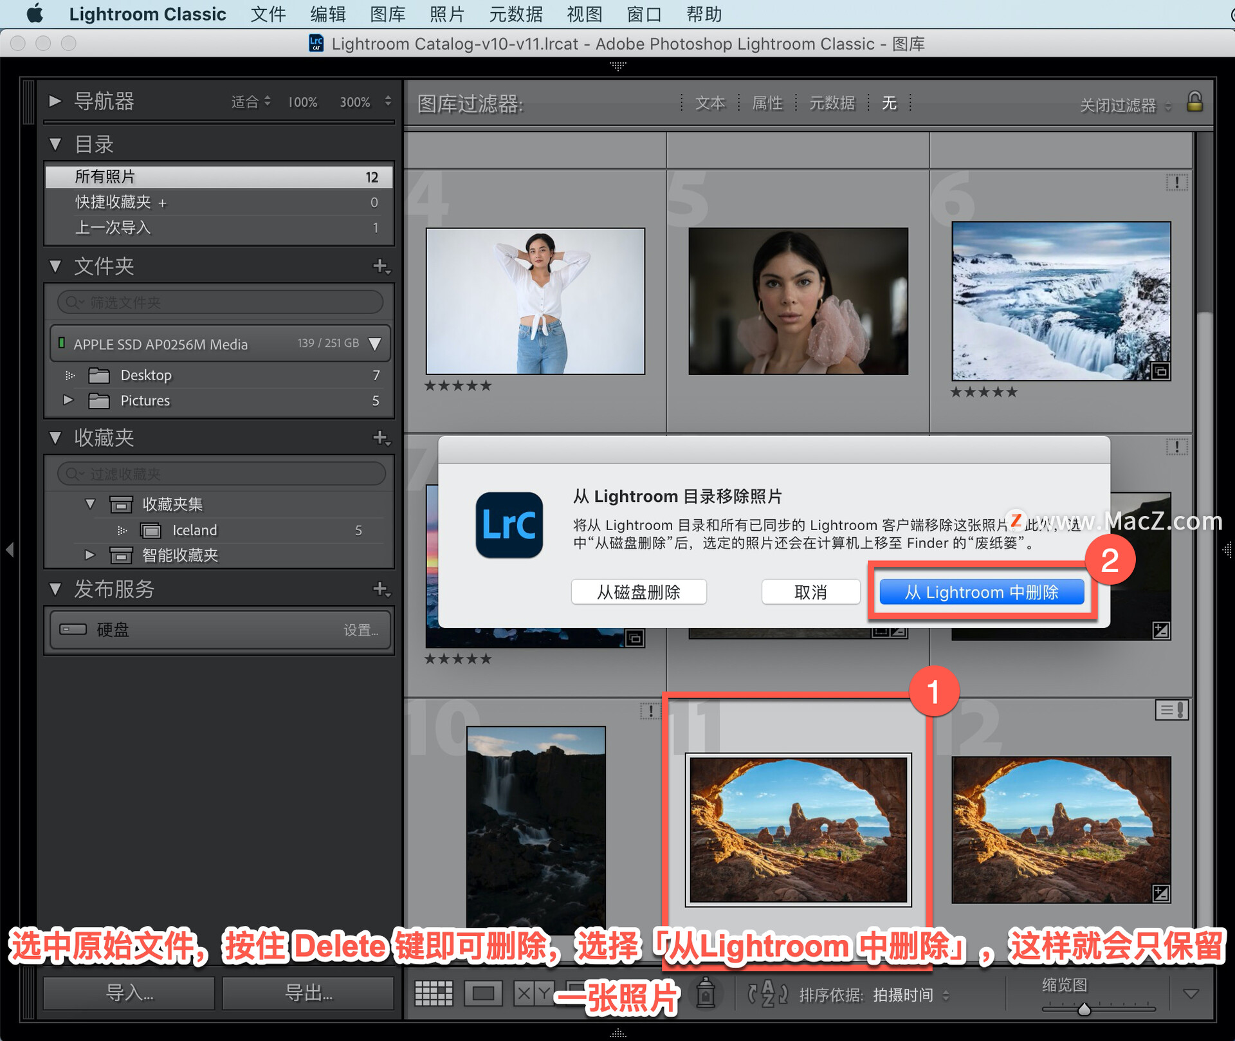Click the metadata warning badge on photo 10
Image resolution: width=1235 pixels, height=1041 pixels.
point(651,711)
